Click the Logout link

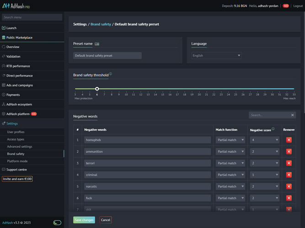point(298,6)
